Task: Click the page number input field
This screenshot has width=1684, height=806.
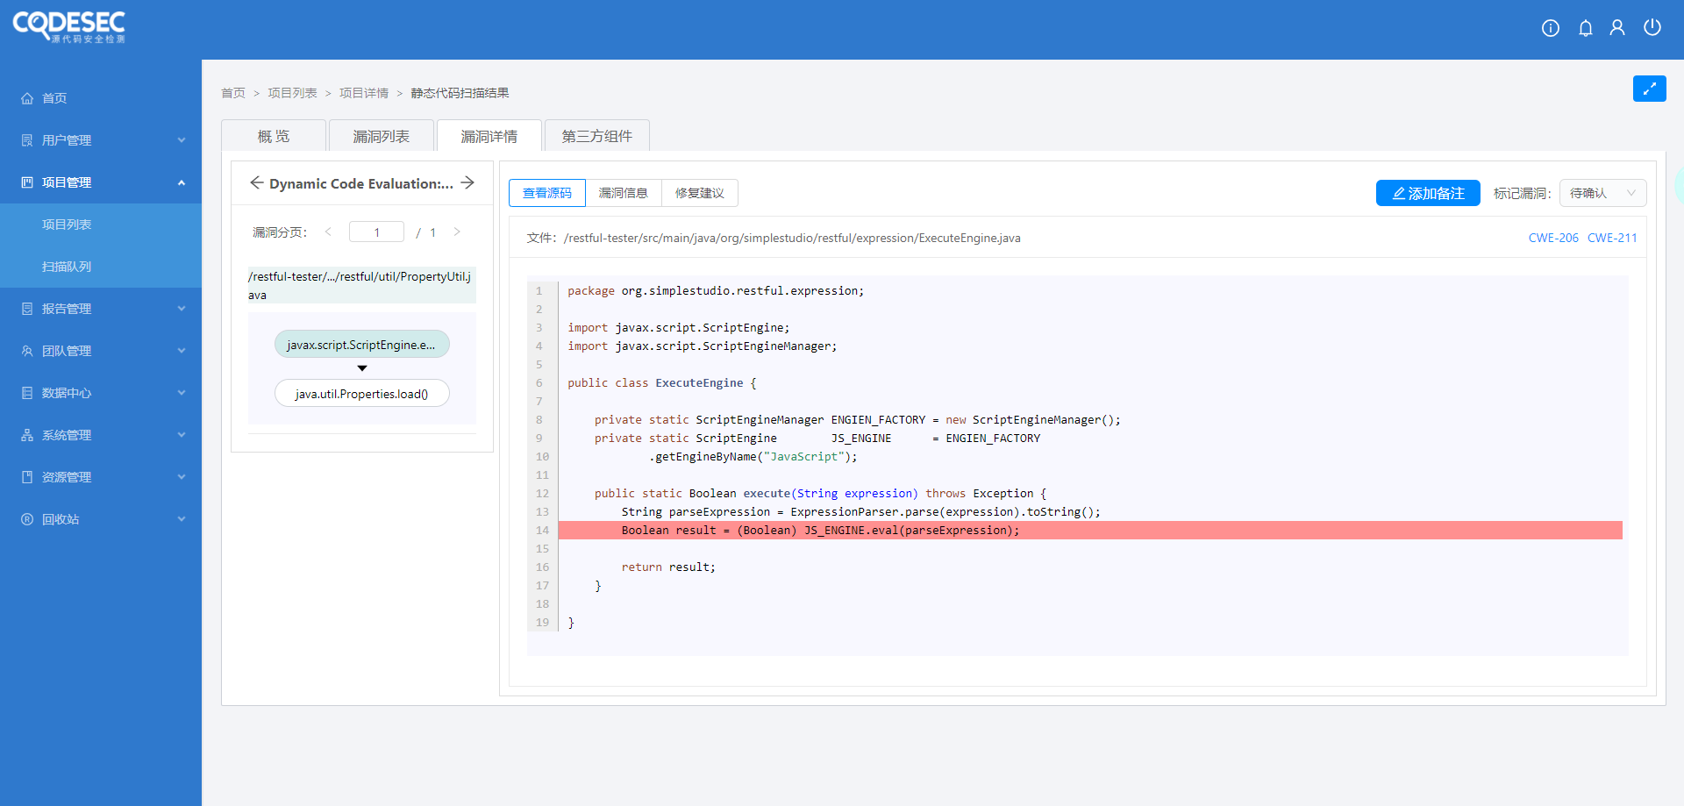Action: pyautogui.click(x=376, y=232)
